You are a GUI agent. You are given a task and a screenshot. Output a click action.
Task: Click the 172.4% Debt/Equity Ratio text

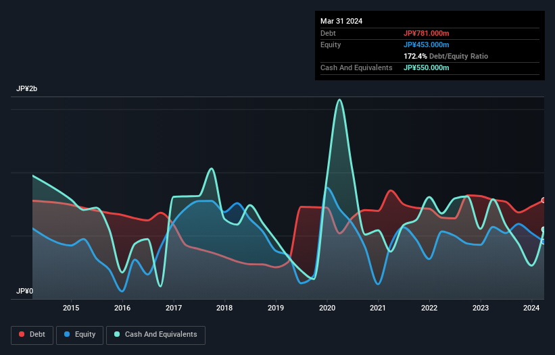pyautogui.click(x=445, y=56)
